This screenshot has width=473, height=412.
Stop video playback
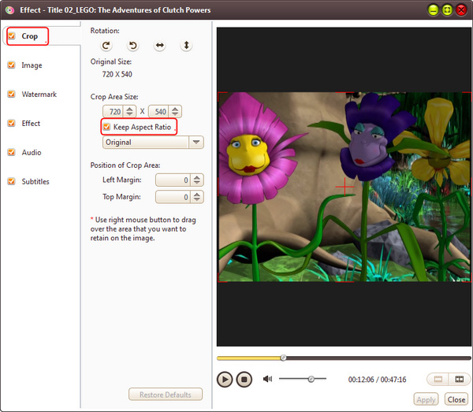click(244, 379)
